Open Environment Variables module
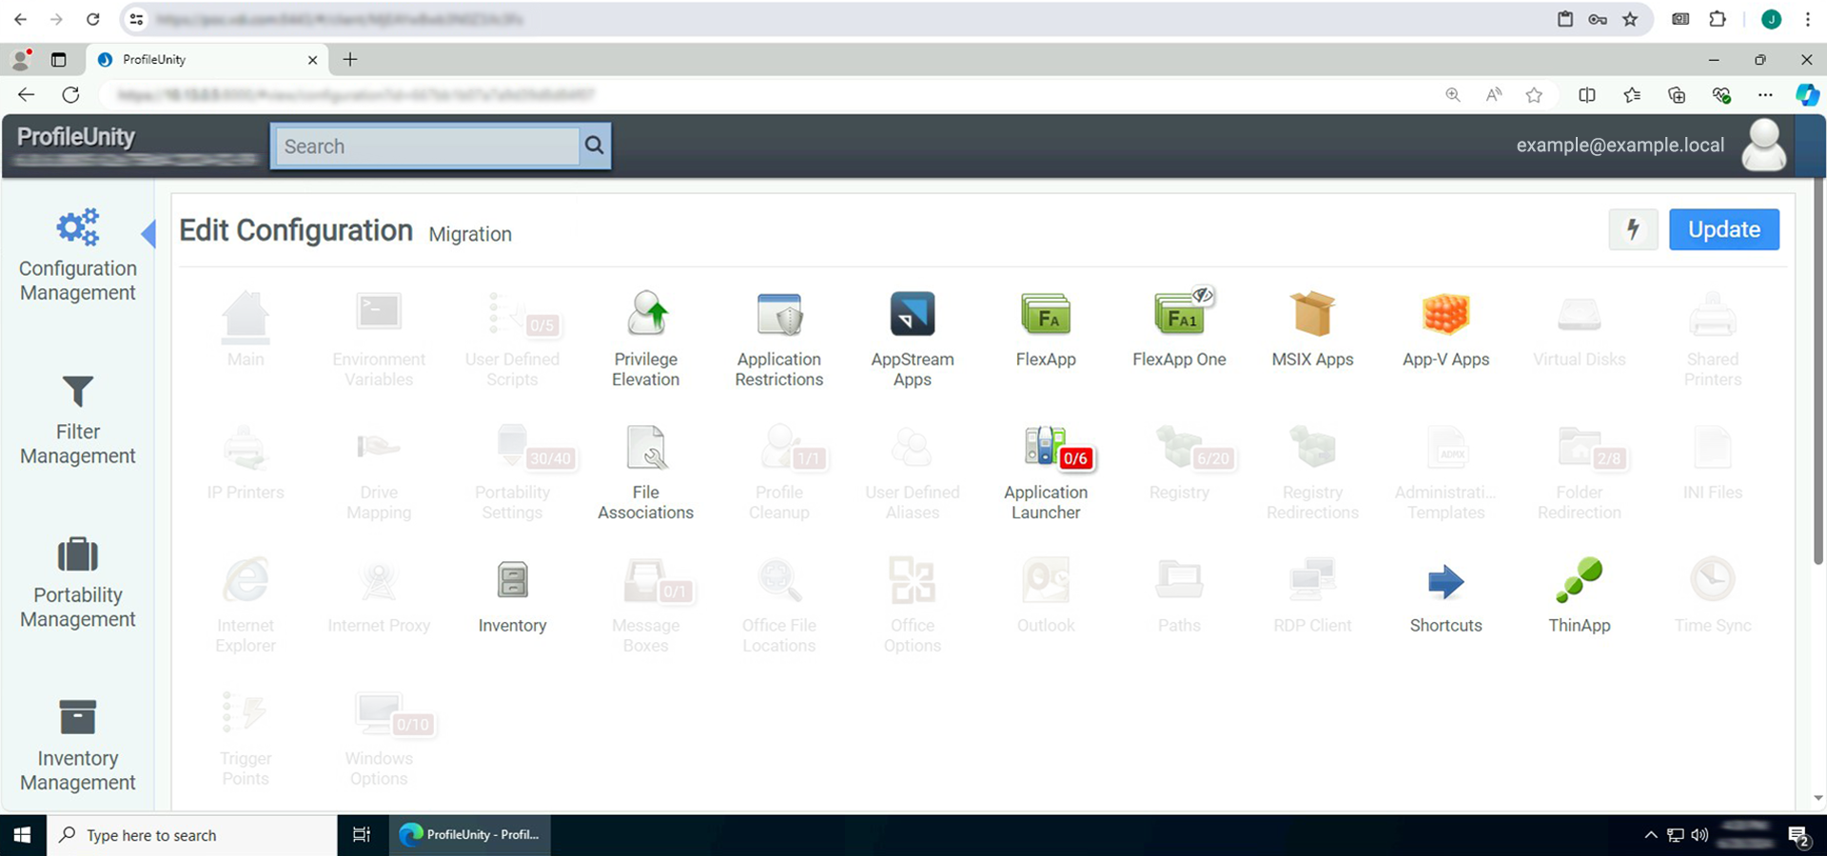This screenshot has height=856, width=1827. point(379,340)
